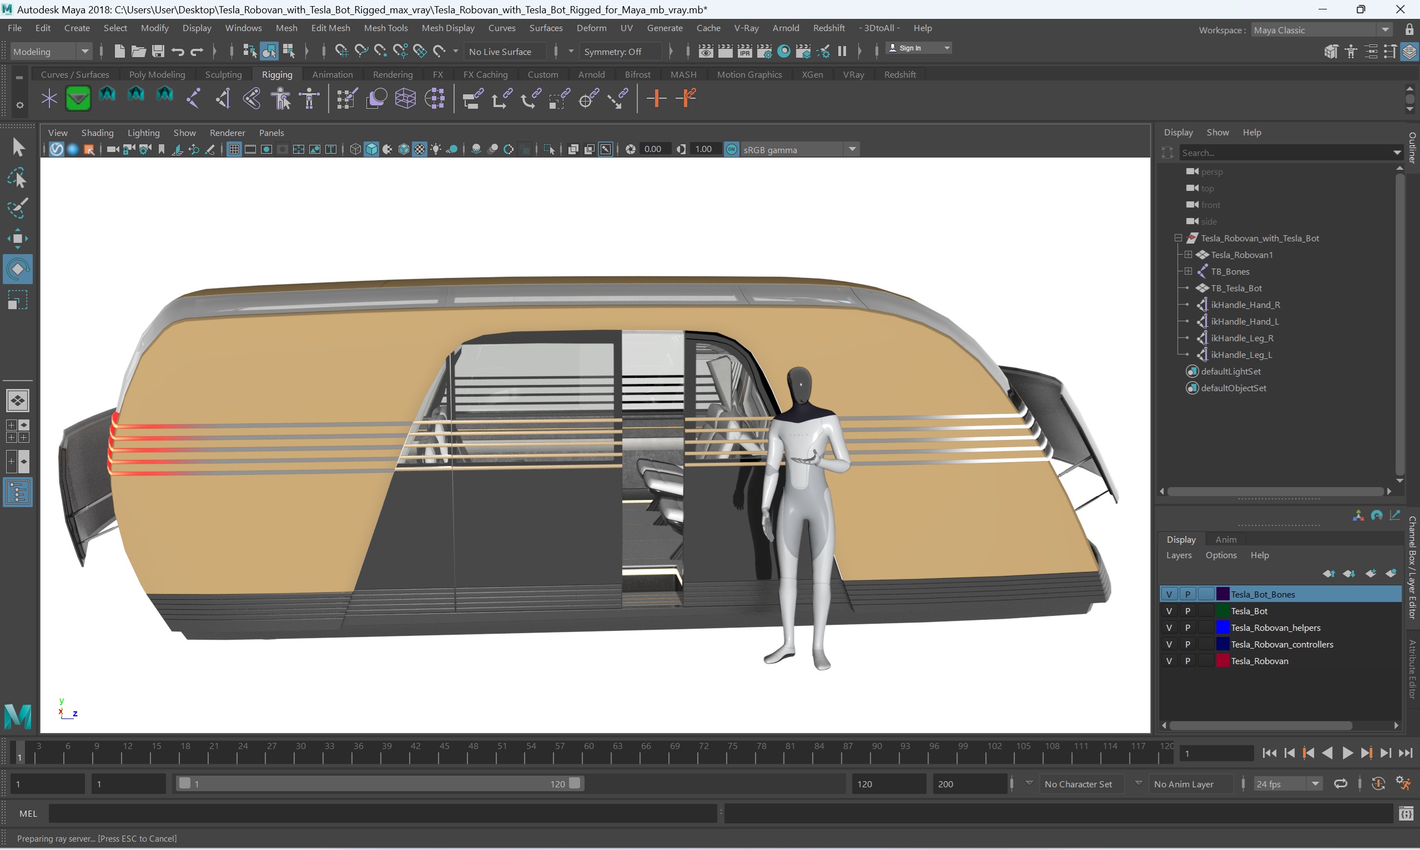Toggle visibility of Tesla_Bot layer
The width and height of the screenshot is (1420, 850).
coord(1169,610)
